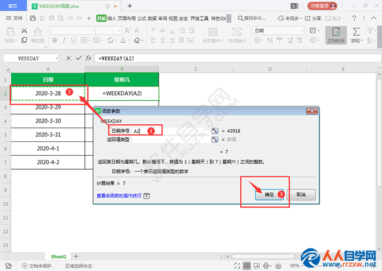The image size is (382, 271).
Task: Click the 访客登录 guest login button
Action: [x=322, y=6]
